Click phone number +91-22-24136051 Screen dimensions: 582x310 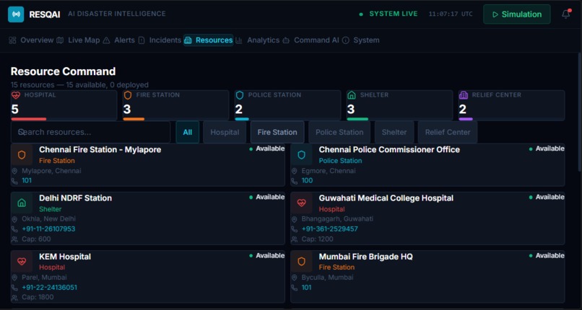pos(49,288)
